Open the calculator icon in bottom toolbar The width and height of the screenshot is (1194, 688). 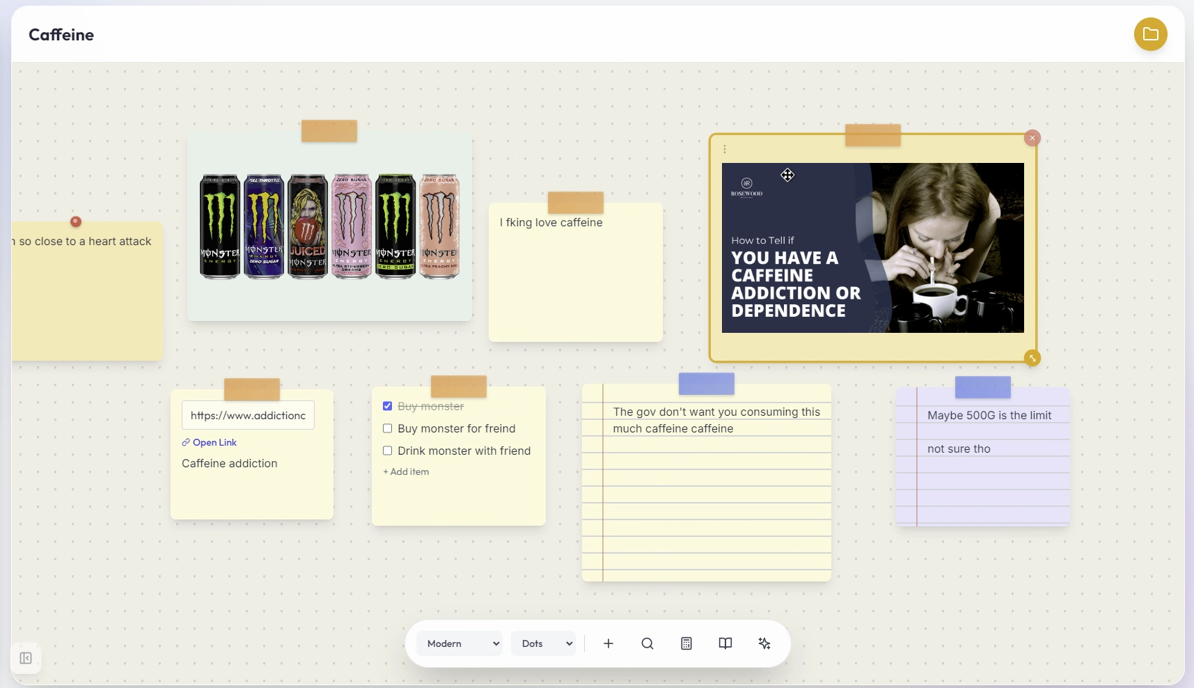tap(686, 643)
